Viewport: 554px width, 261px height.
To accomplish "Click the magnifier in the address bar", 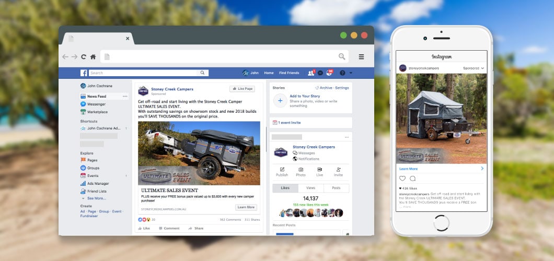I will pyautogui.click(x=342, y=56).
